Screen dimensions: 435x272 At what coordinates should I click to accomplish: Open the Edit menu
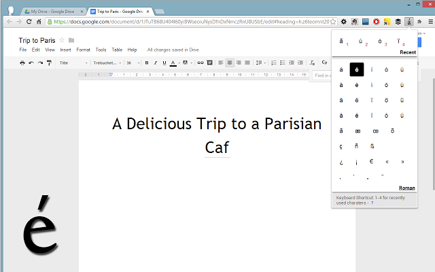click(x=35, y=50)
